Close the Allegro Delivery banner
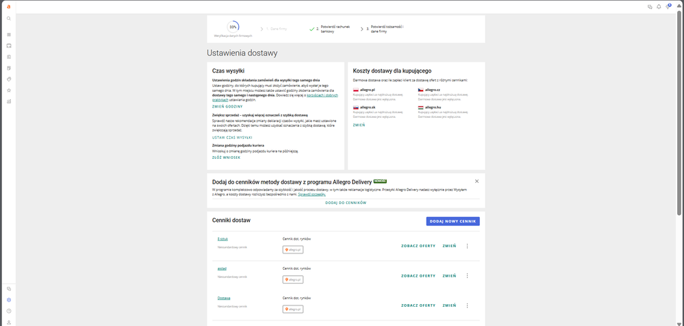Viewport: 684px width, 326px height. (477, 181)
